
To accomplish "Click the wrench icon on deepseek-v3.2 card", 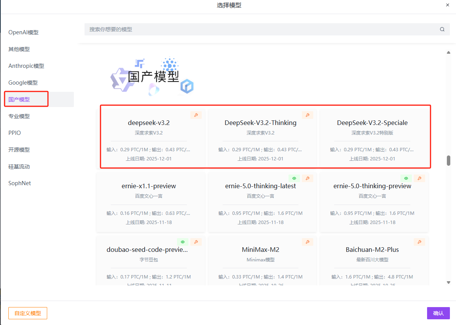I will coord(196,115).
